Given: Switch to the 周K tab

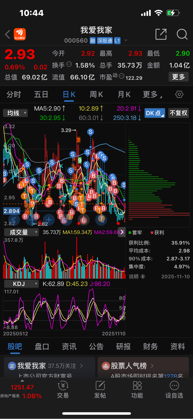Looking at the screenshot, I should coord(96,94).
